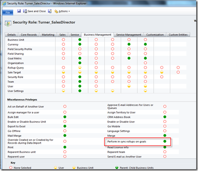The width and height of the screenshot is (198, 171).
Task: Toggle the Merge privilege circle
Action: coord(165,136)
